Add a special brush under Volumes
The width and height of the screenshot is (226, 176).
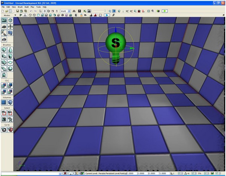(x=4, y=103)
